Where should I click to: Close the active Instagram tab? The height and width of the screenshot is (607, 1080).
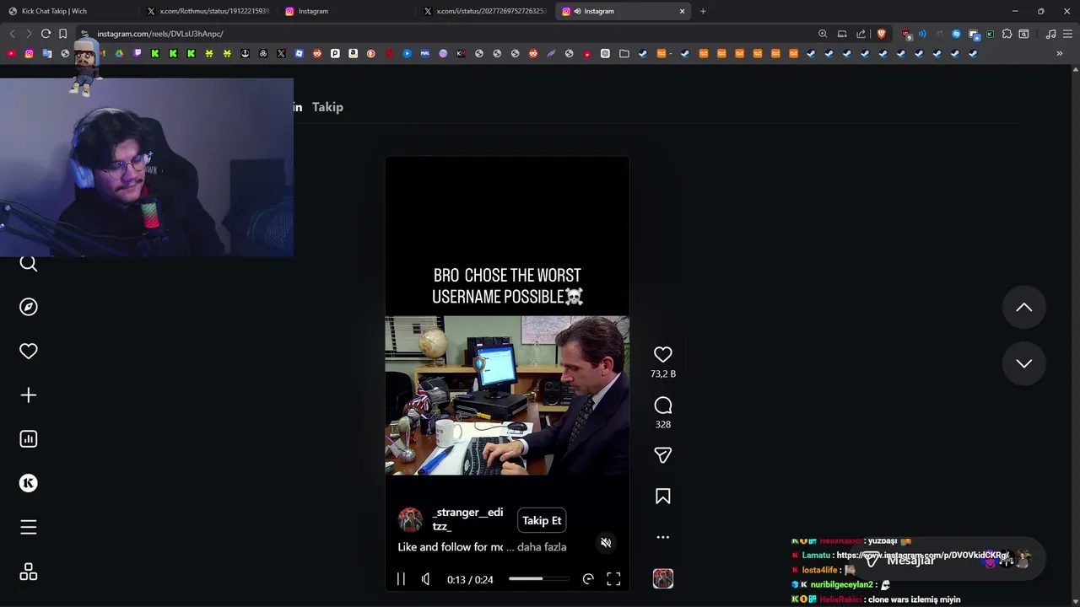point(683,11)
